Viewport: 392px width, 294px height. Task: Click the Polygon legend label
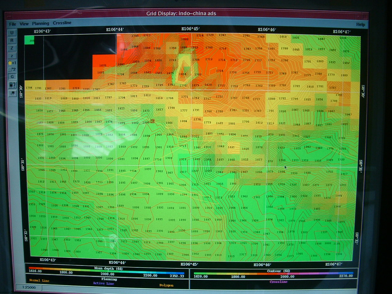point(166,285)
